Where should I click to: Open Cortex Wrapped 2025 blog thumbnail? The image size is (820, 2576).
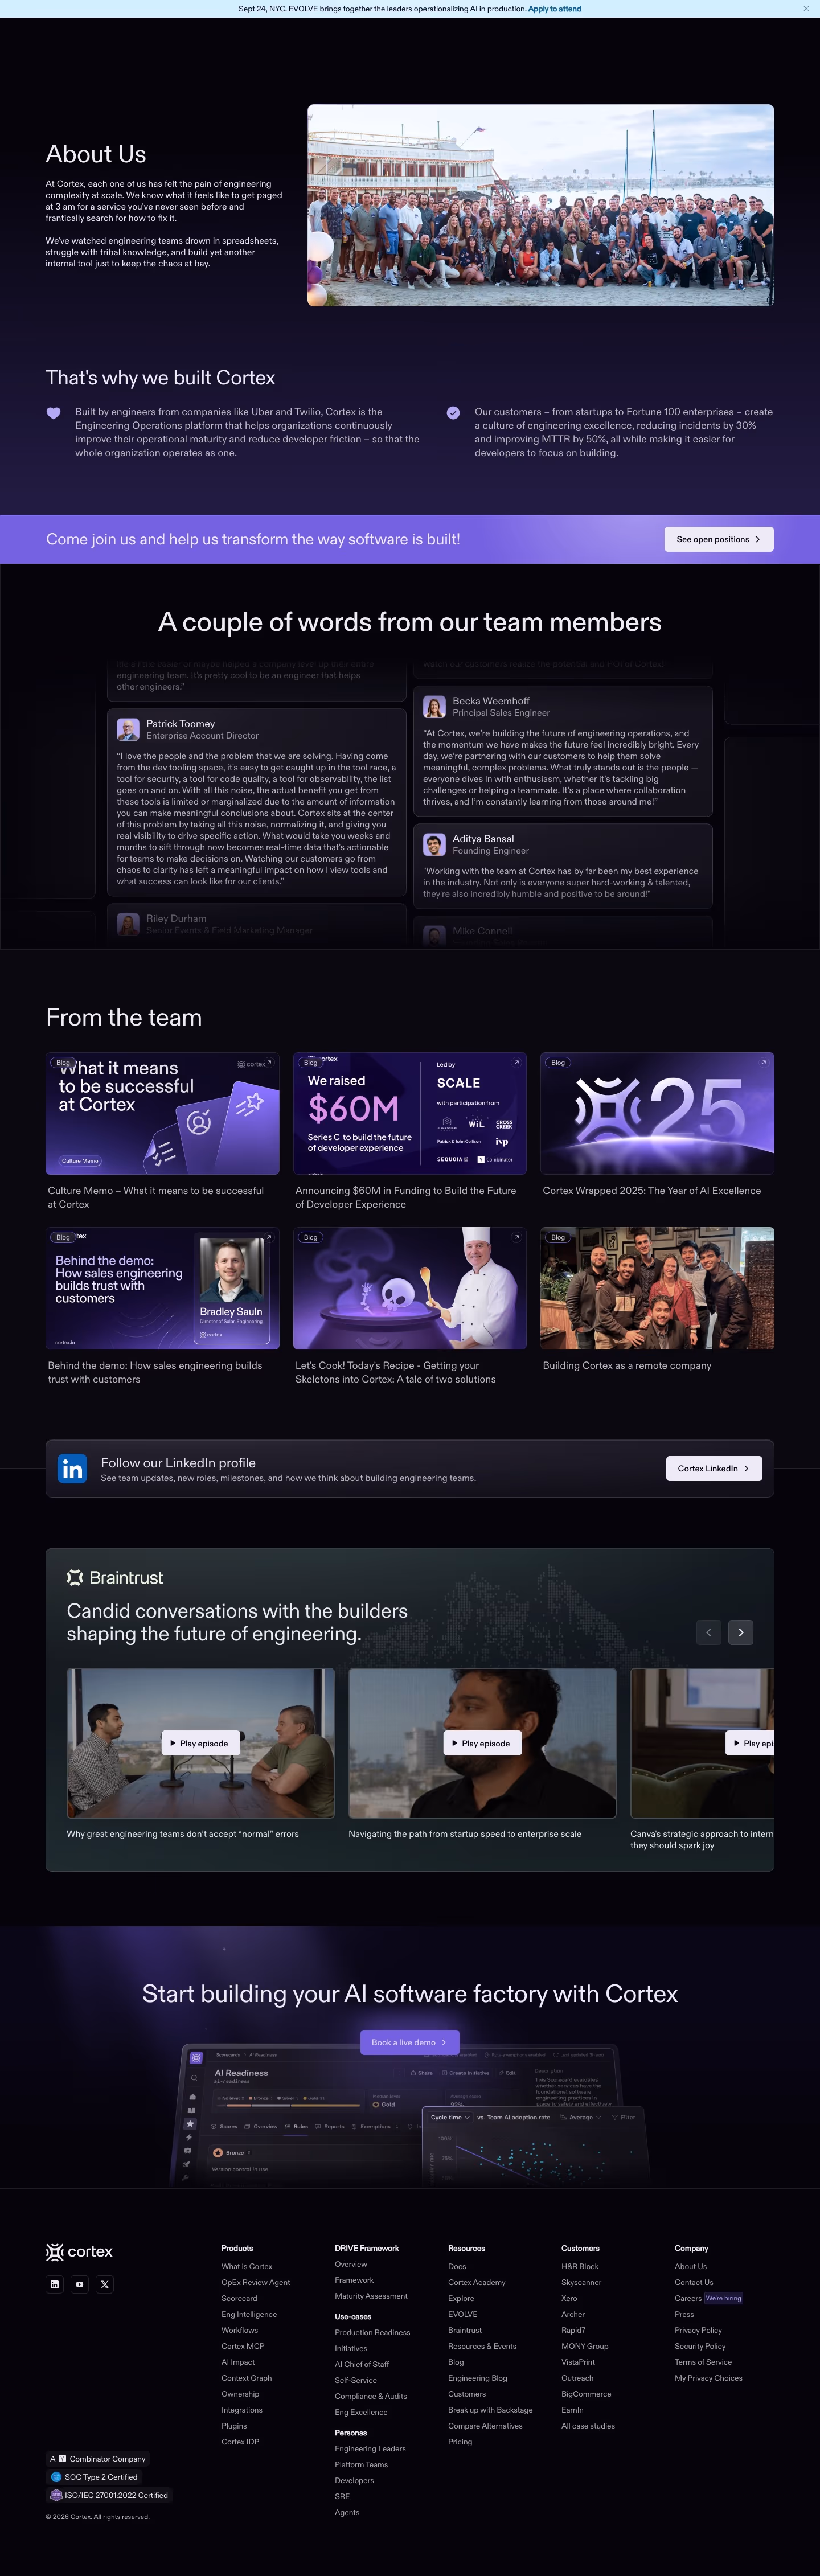click(657, 1113)
